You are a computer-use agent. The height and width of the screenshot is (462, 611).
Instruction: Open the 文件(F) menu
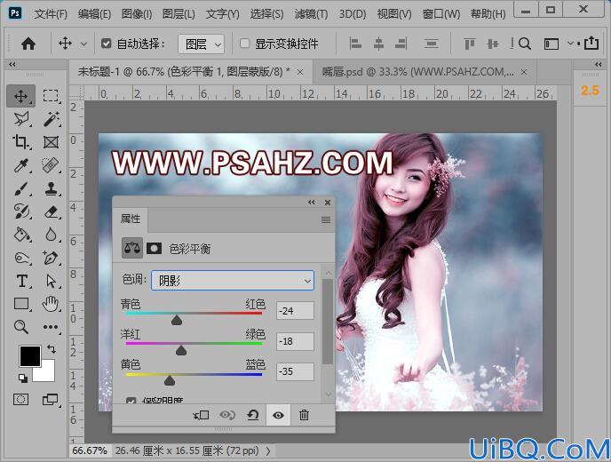[51, 14]
